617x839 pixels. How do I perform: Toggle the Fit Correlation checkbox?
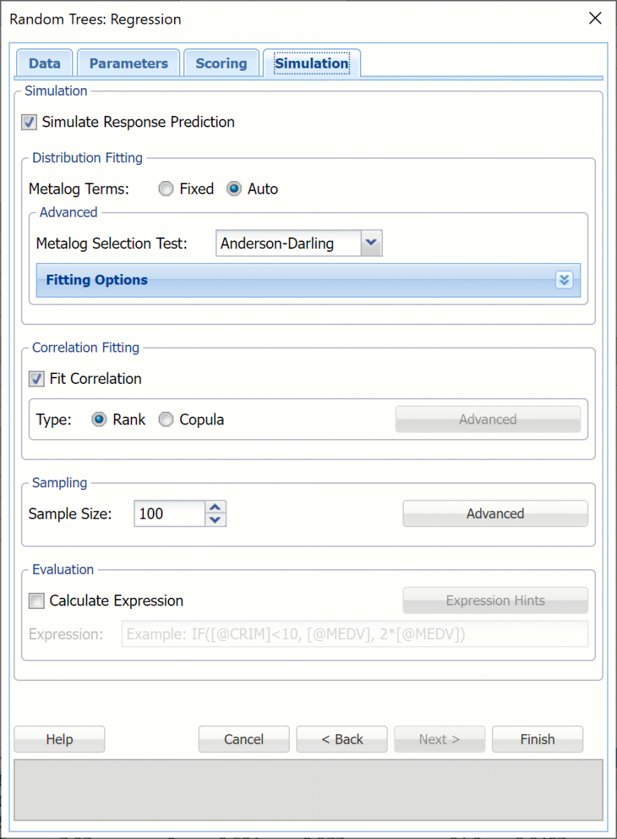click(36, 379)
